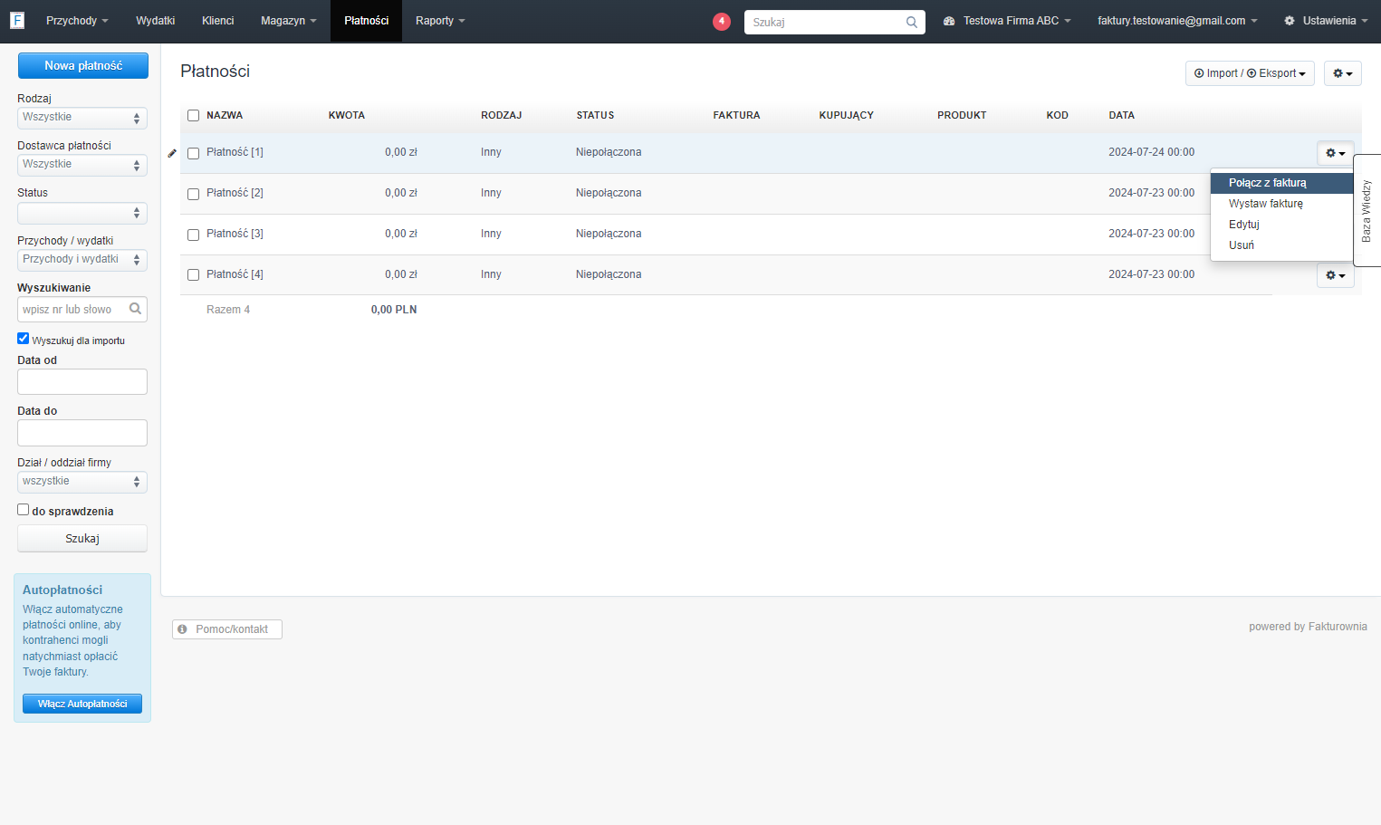Open the Status filter dropdown
This screenshot has width=1381, height=825.
tap(82, 213)
